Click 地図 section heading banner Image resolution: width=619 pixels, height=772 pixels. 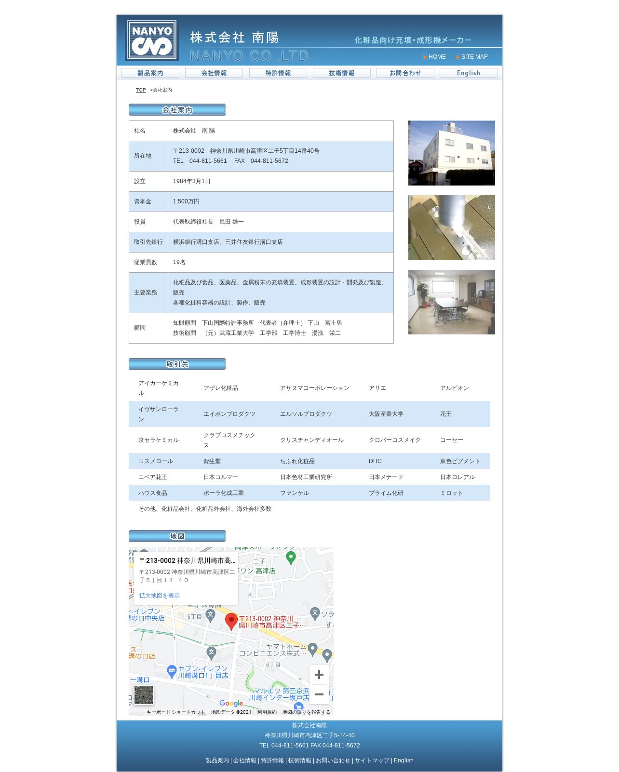177,536
